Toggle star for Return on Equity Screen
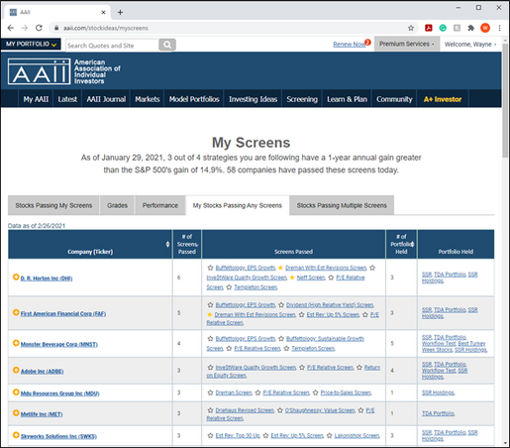 [359, 368]
